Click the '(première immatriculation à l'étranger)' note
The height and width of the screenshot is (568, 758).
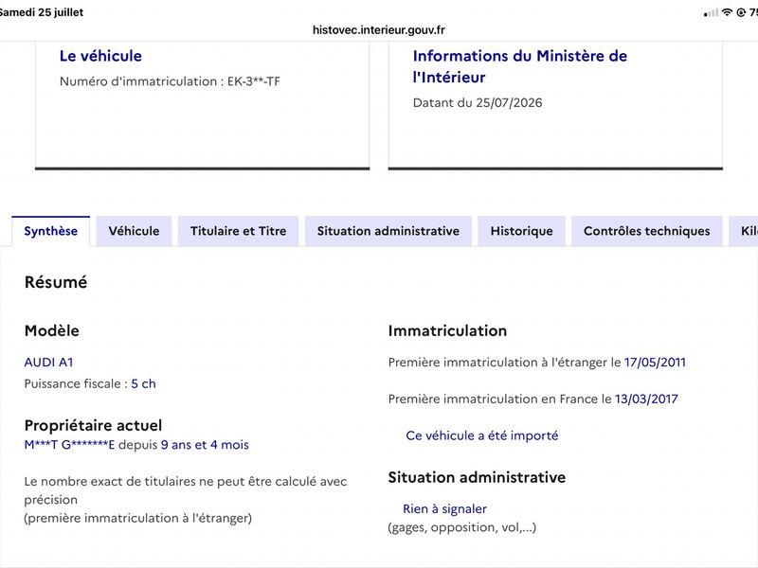point(137,518)
